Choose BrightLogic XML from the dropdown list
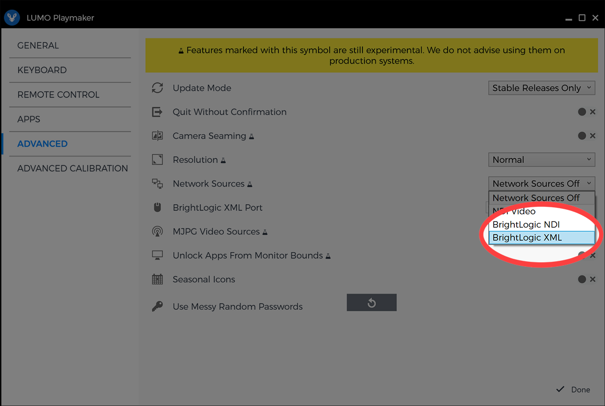Image resolution: width=605 pixels, height=406 pixels. tap(541, 238)
